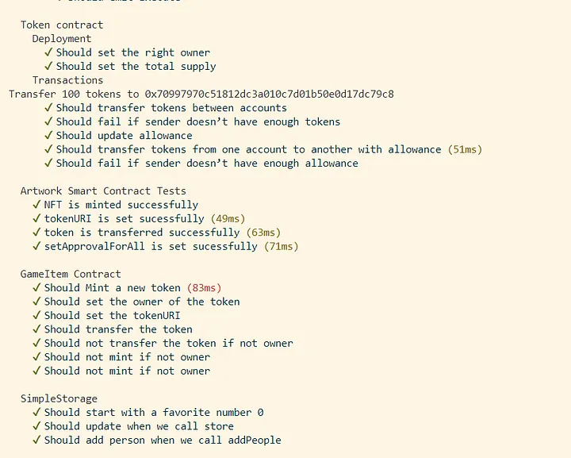571x458 pixels.
Task: Click the checkmark beside "Should set the right owner"
Action: pos(49,52)
